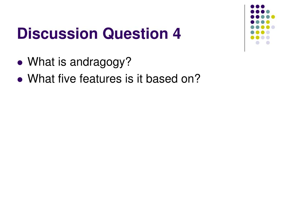The image size is (281, 211).
Task: Click the yellow dot at far right edge
Action: (x=273, y=17)
